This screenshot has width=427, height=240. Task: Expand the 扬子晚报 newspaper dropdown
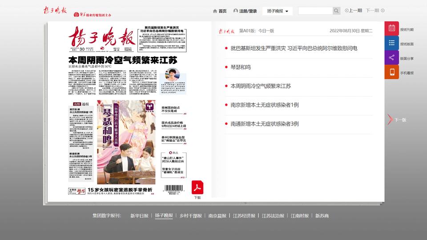277,11
